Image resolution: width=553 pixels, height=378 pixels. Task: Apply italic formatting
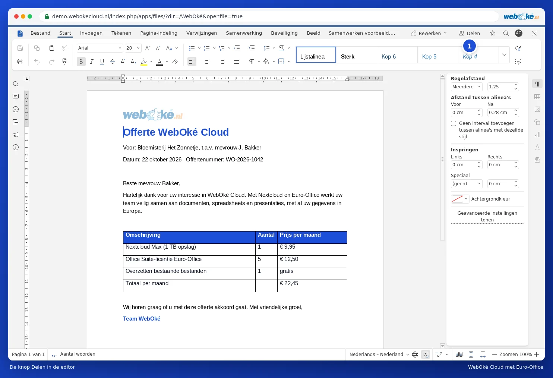click(91, 62)
